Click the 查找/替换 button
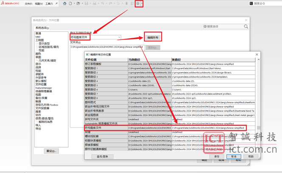This screenshot has width=282, height=173. click(x=102, y=156)
